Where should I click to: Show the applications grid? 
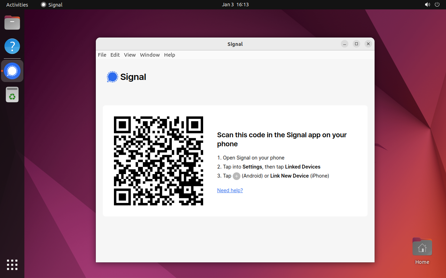(12, 265)
